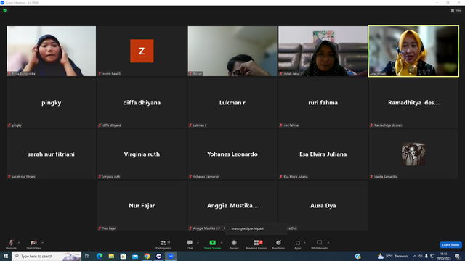
Task: Select the Virginia ruth tile
Action: (142, 154)
